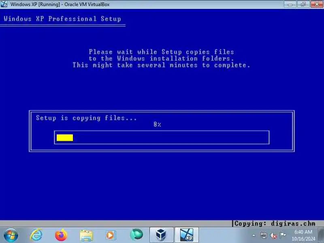Minimize the VirtualBox VM window
The height and width of the screenshot is (243, 324).
coord(291,4)
